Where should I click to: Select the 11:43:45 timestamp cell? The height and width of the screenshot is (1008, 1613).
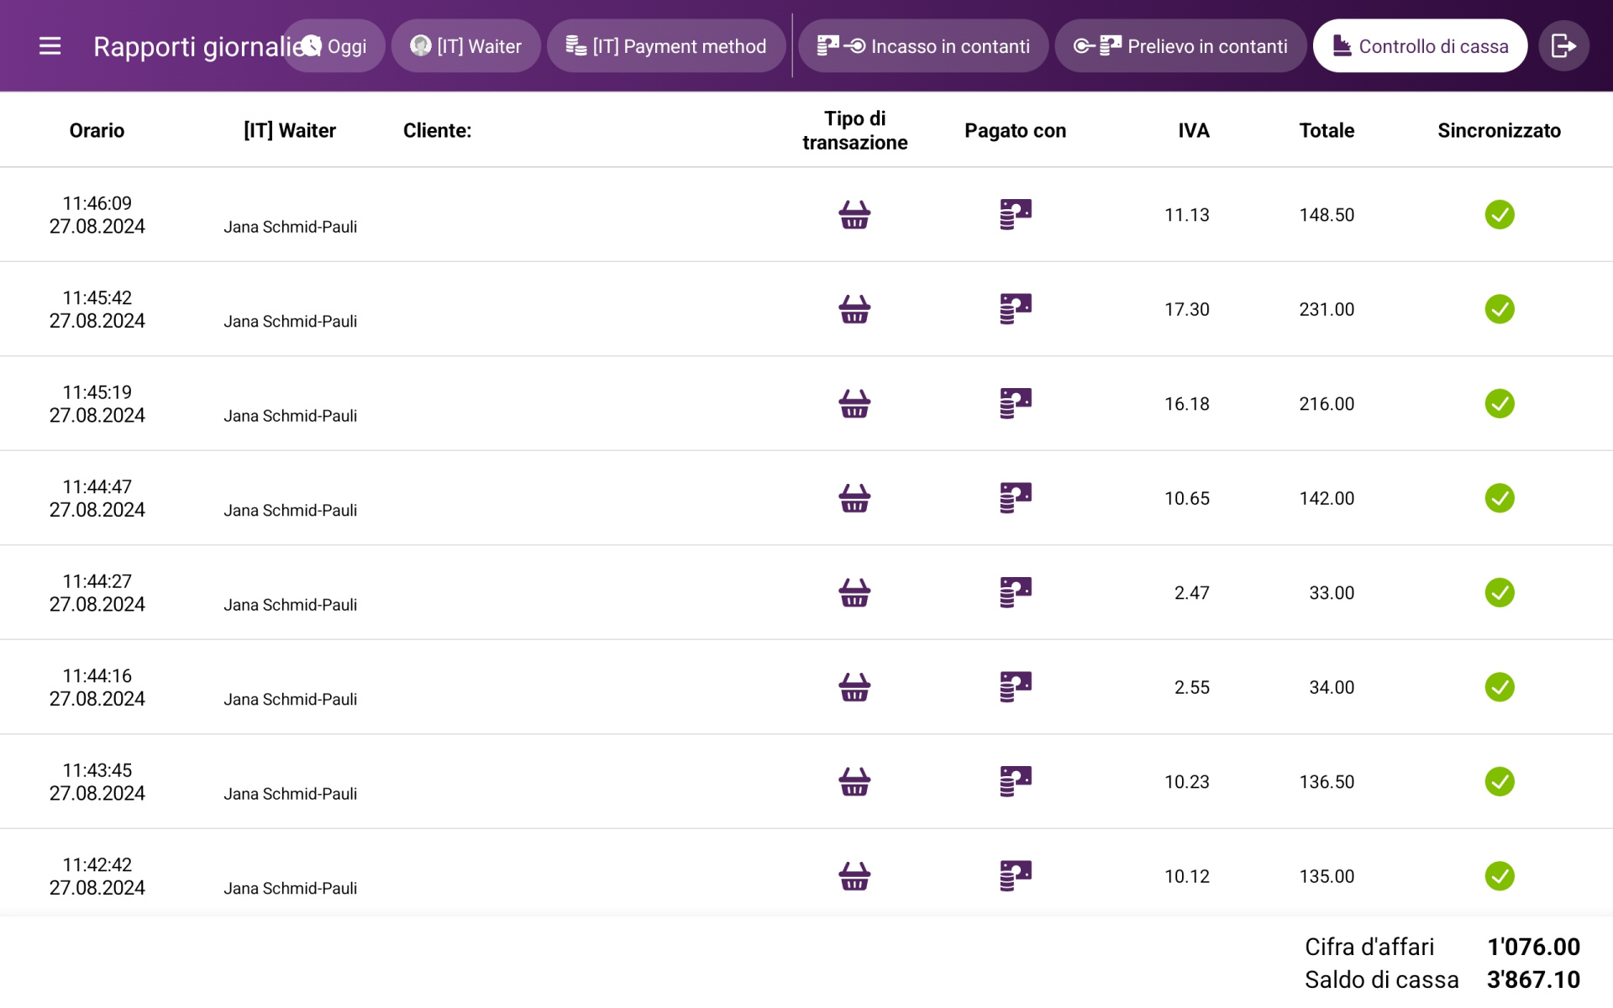point(97,782)
